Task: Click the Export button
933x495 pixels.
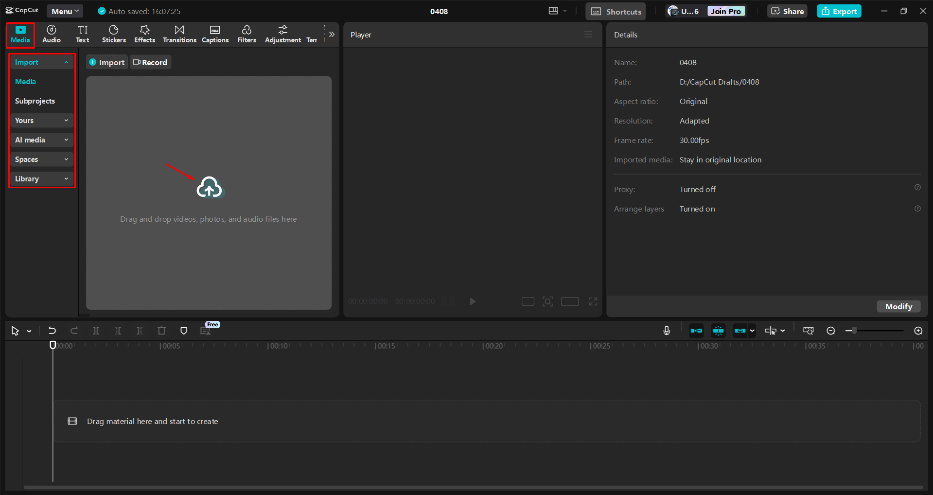Action: (839, 11)
